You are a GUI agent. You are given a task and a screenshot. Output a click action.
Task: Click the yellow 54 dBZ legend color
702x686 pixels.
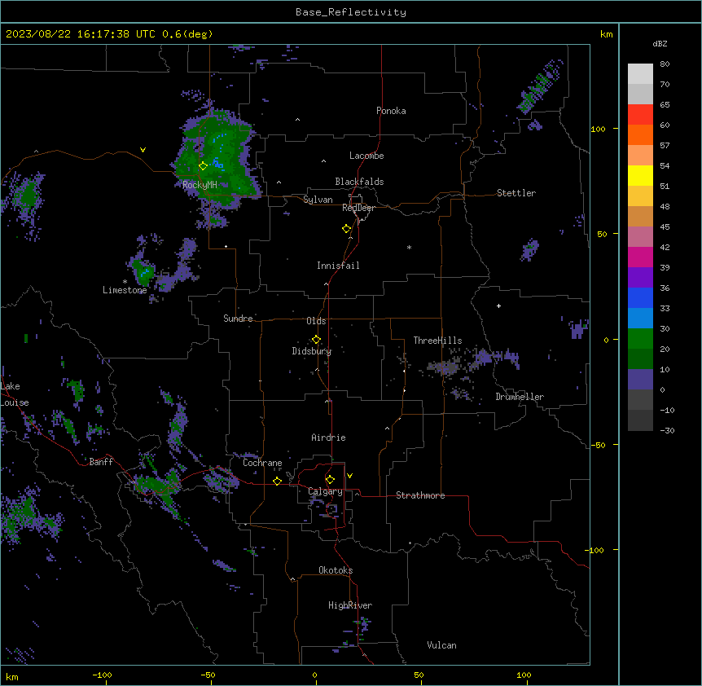[x=640, y=175]
